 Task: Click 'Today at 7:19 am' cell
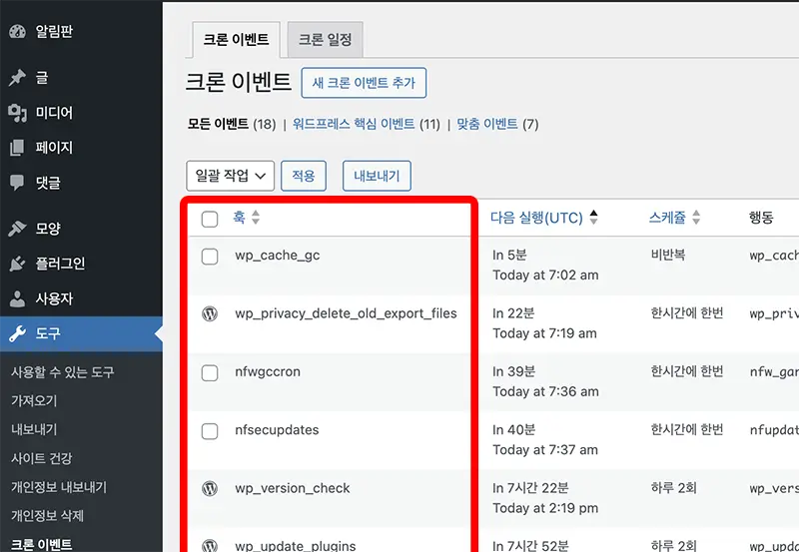544,333
